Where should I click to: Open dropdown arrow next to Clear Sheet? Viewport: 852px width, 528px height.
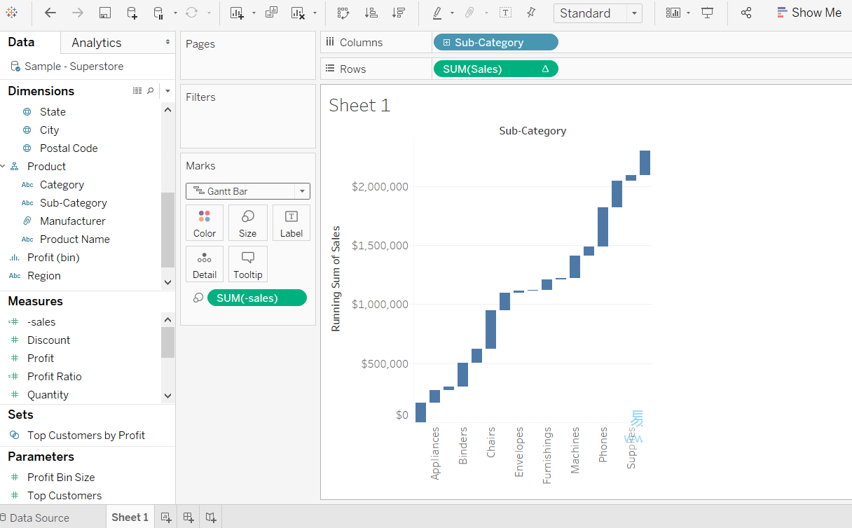(315, 13)
